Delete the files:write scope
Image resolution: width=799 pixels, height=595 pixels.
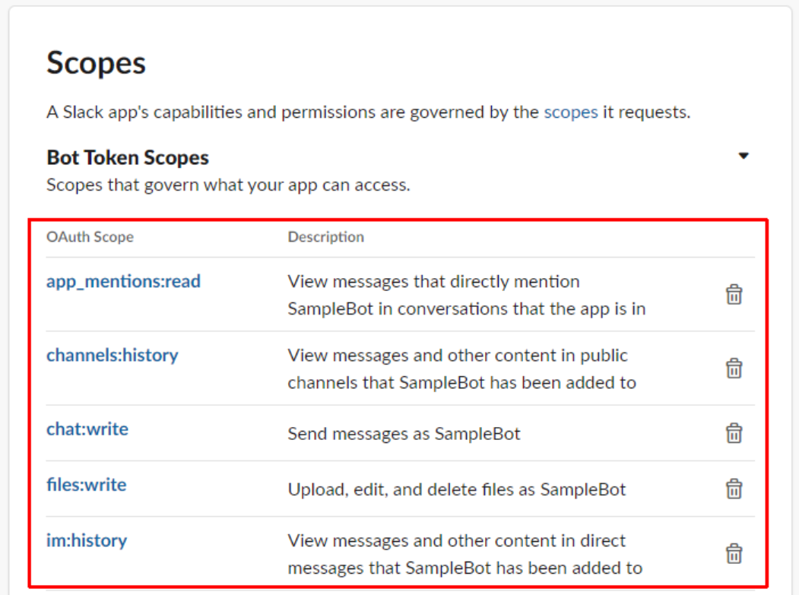coord(734,489)
